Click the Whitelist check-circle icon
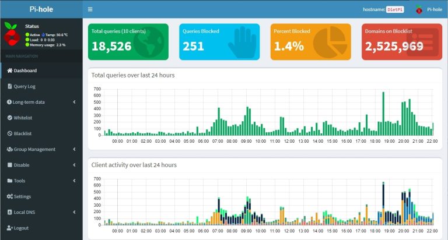 [x=9, y=118]
